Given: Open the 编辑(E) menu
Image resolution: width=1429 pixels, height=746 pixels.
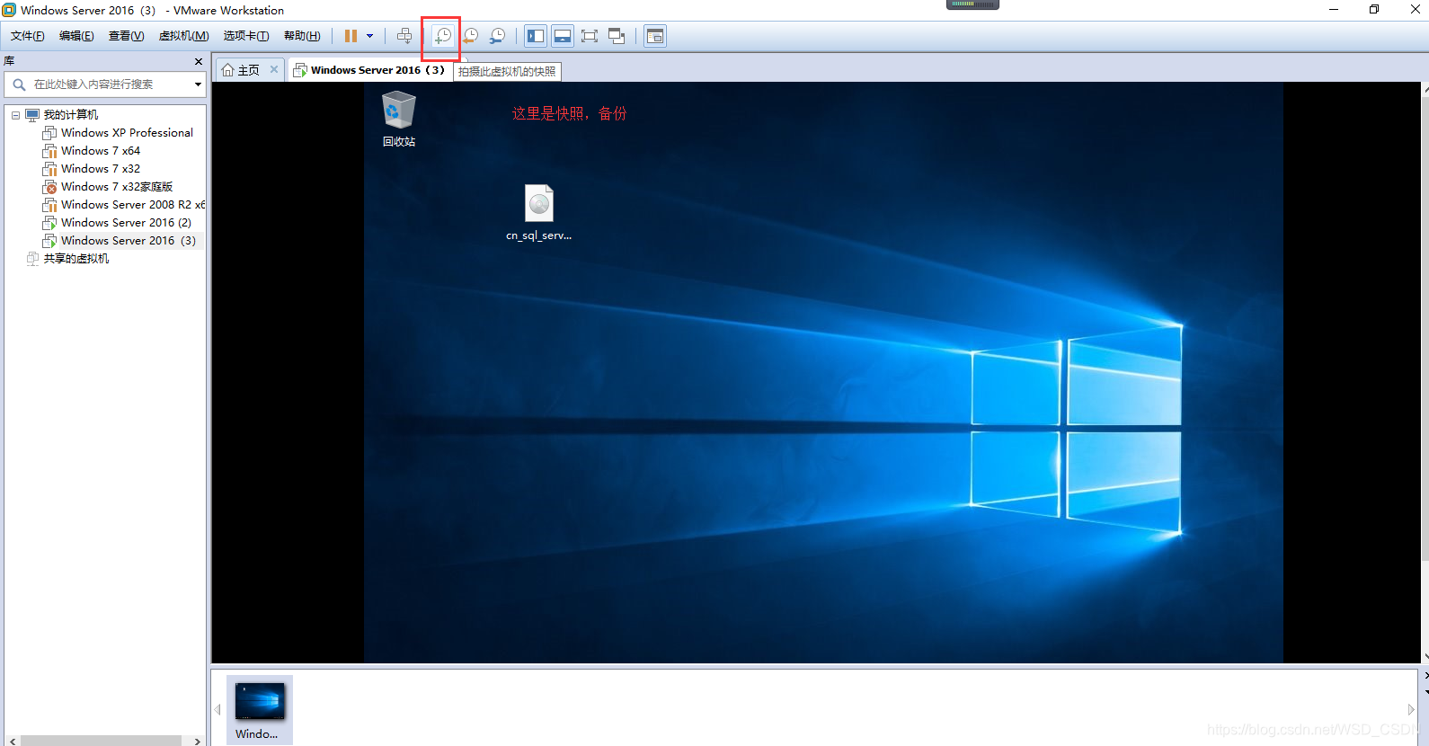Looking at the screenshot, I should tap(76, 36).
